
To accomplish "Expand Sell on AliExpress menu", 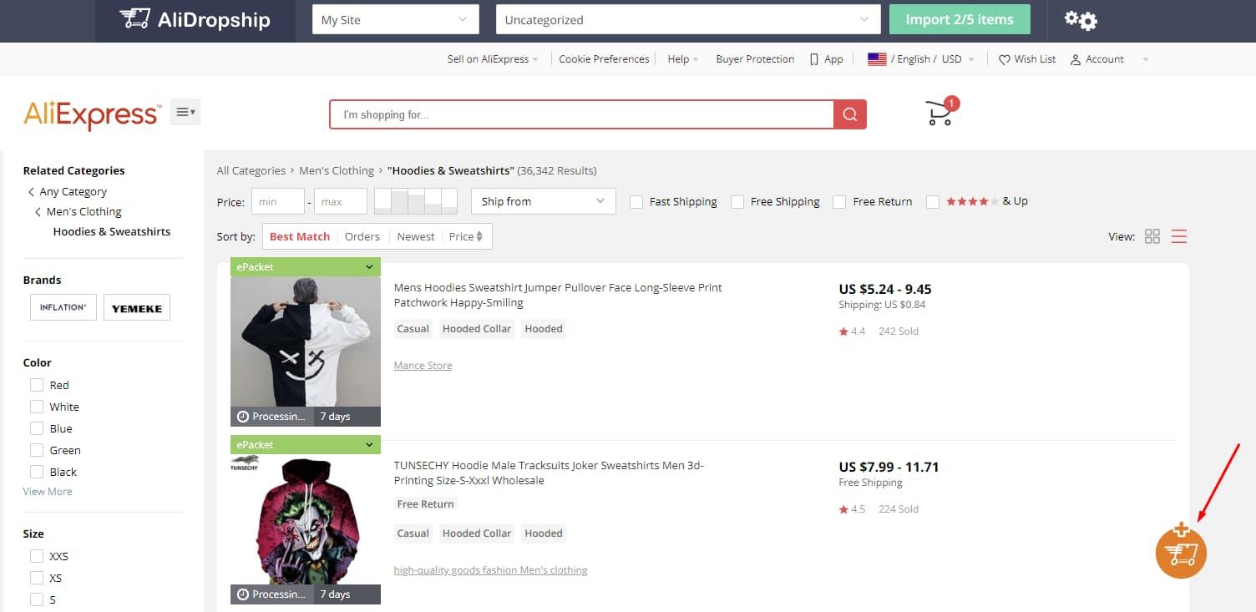I will click(x=493, y=59).
